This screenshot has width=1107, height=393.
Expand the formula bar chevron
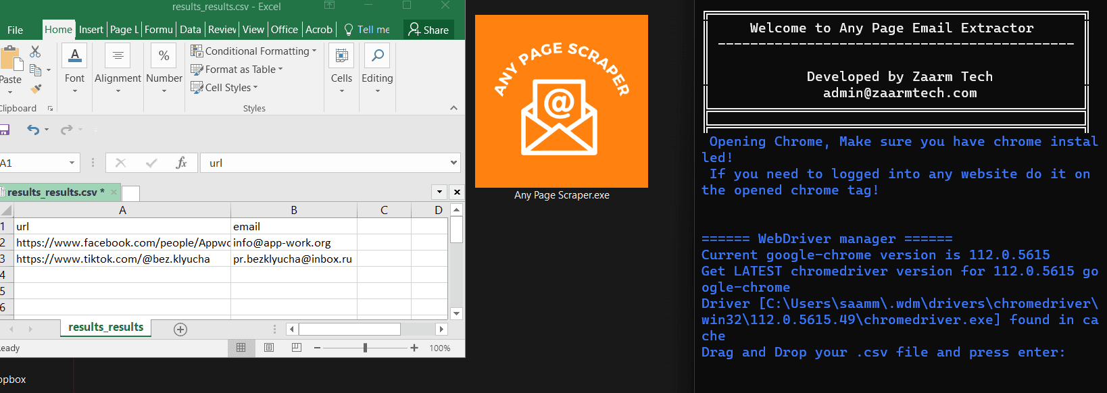(453, 163)
